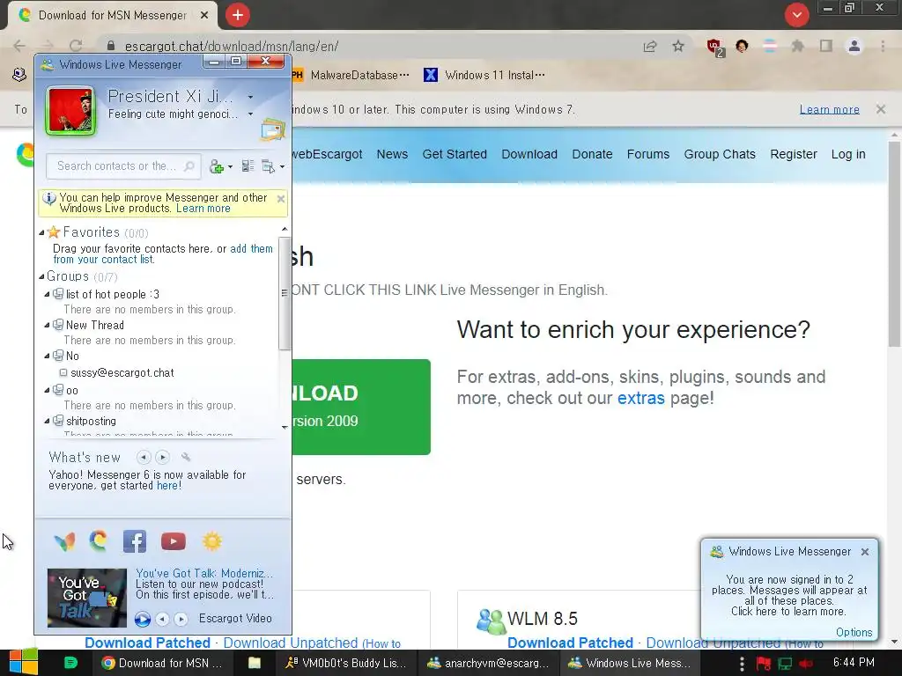The image size is (902, 676).
Task: Open the browser extensions puzzle icon
Action: coord(797,46)
